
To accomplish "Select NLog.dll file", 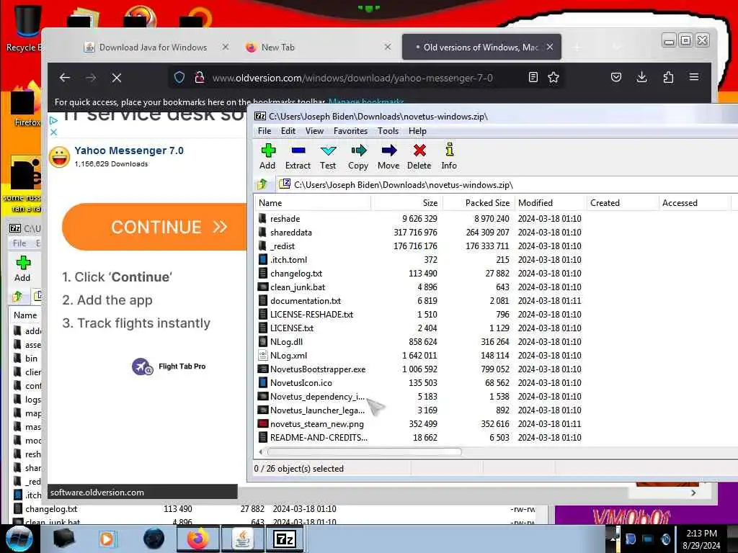I will [x=420, y=341].
